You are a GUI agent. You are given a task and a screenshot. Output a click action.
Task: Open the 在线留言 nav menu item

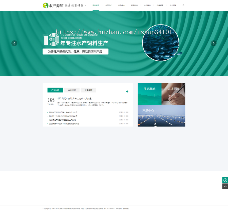[160, 5]
